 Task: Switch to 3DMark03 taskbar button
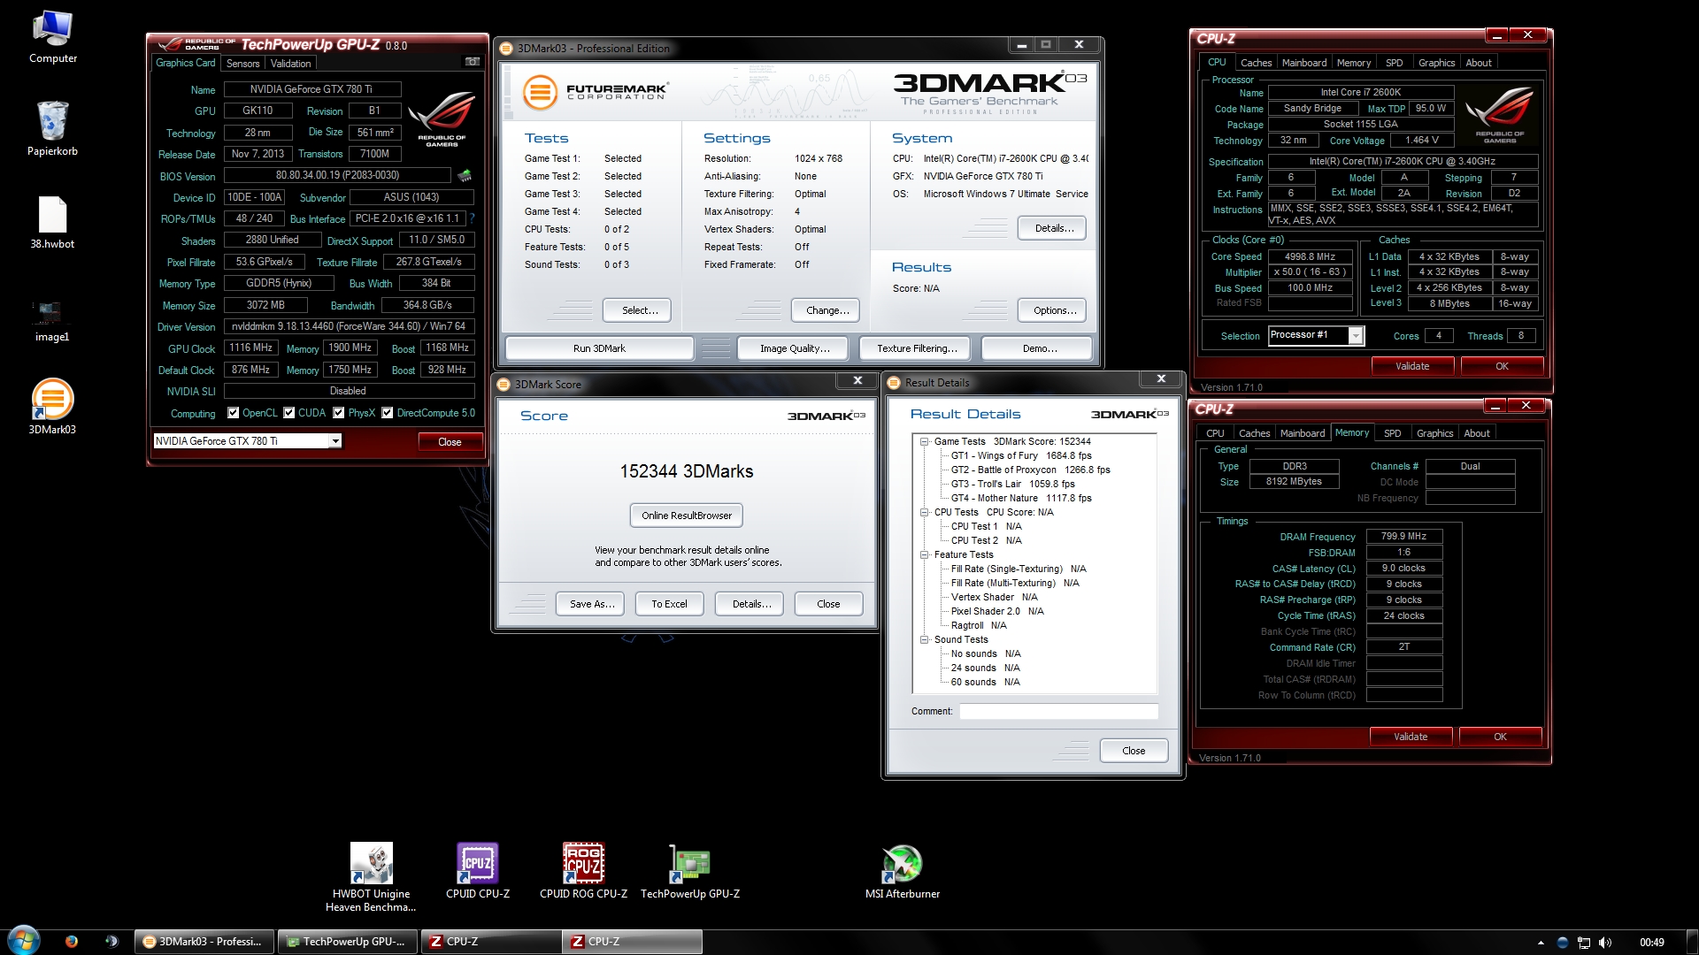(205, 942)
